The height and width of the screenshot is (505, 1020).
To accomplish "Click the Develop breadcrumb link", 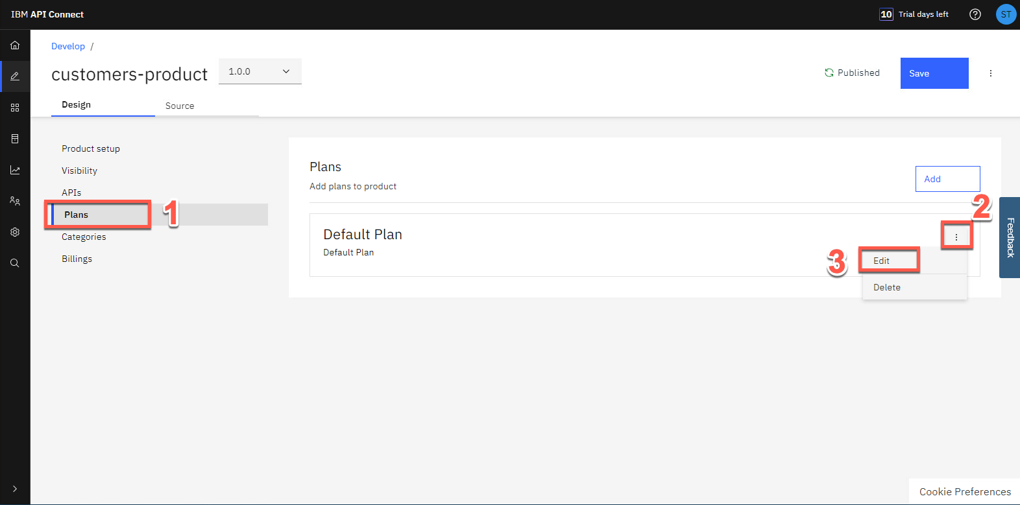I will [68, 46].
